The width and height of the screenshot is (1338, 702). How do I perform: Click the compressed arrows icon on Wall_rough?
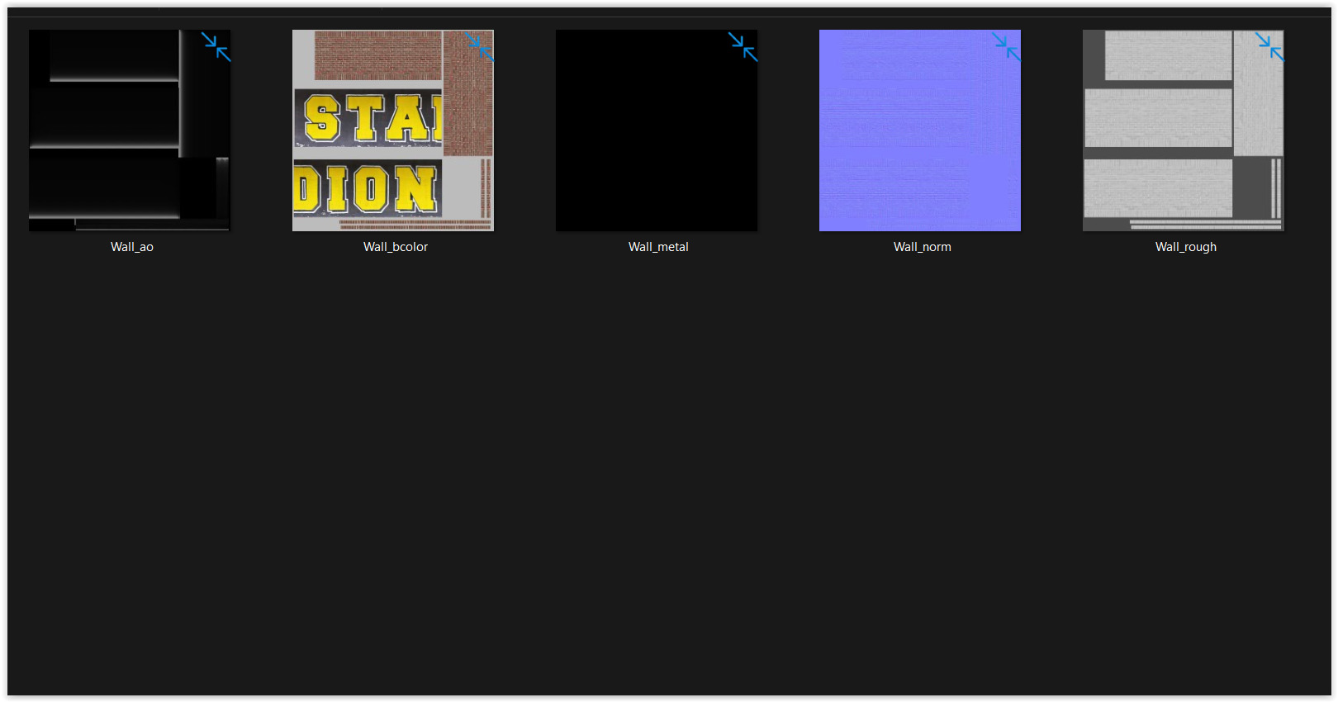pos(1269,47)
